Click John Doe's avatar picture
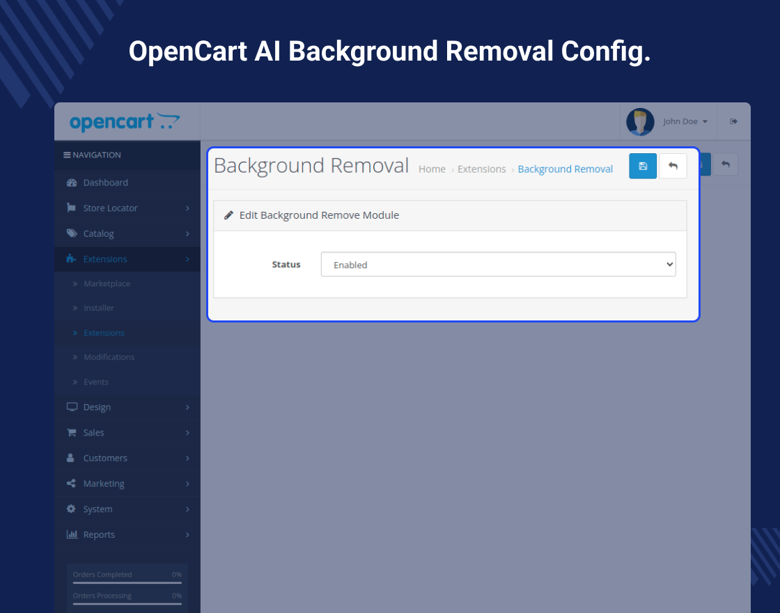 click(x=640, y=121)
